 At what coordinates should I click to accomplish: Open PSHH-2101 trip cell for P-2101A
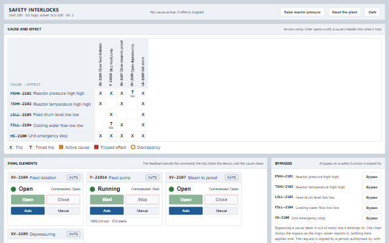click(111, 94)
